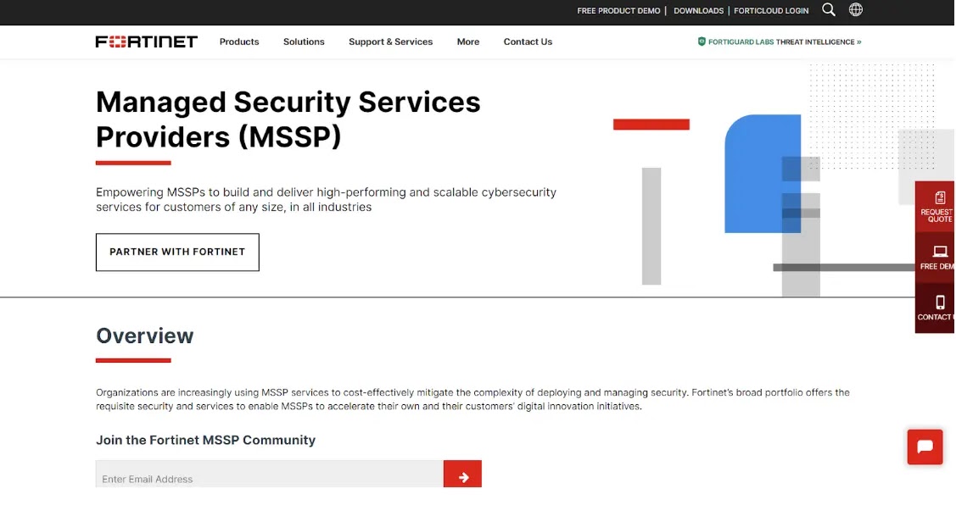Click the Free Demo laptop icon
The height and width of the screenshot is (522, 956).
point(938,253)
